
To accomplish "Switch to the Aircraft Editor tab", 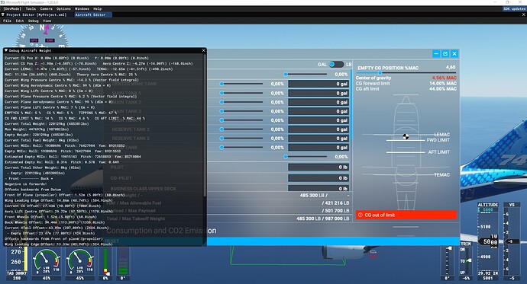I will (x=90, y=14).
